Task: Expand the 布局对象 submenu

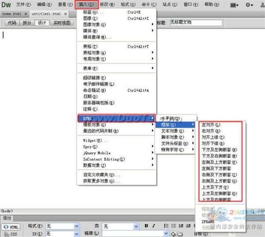Action: [x=117, y=59]
